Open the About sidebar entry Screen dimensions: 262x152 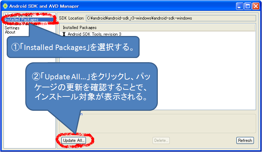[x=10, y=32]
